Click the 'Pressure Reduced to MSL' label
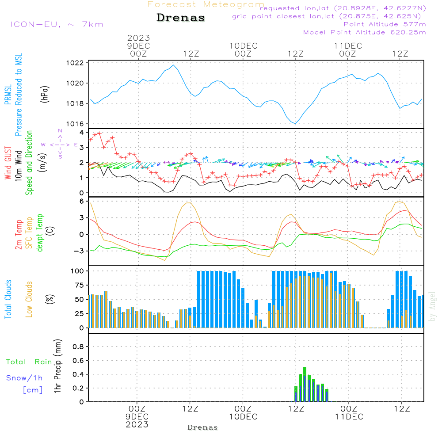 (18, 95)
